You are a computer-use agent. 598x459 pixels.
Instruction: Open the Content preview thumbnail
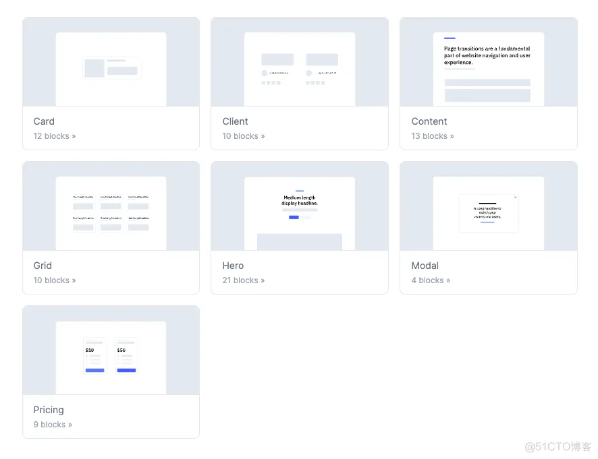click(x=489, y=62)
